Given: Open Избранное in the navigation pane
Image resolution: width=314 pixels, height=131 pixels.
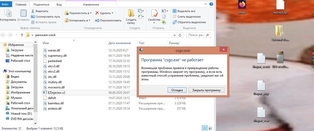Looking at the screenshot, I should pos(16,45).
